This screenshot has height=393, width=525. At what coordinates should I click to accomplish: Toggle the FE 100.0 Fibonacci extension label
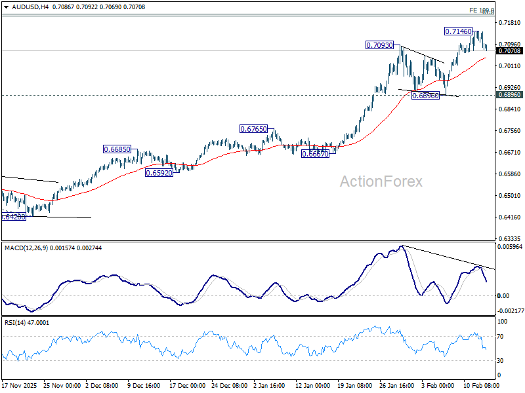(x=480, y=10)
